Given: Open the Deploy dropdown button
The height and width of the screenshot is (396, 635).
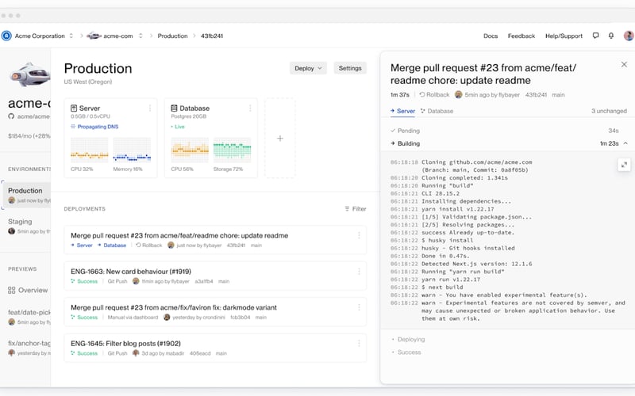Looking at the screenshot, I should [308, 68].
